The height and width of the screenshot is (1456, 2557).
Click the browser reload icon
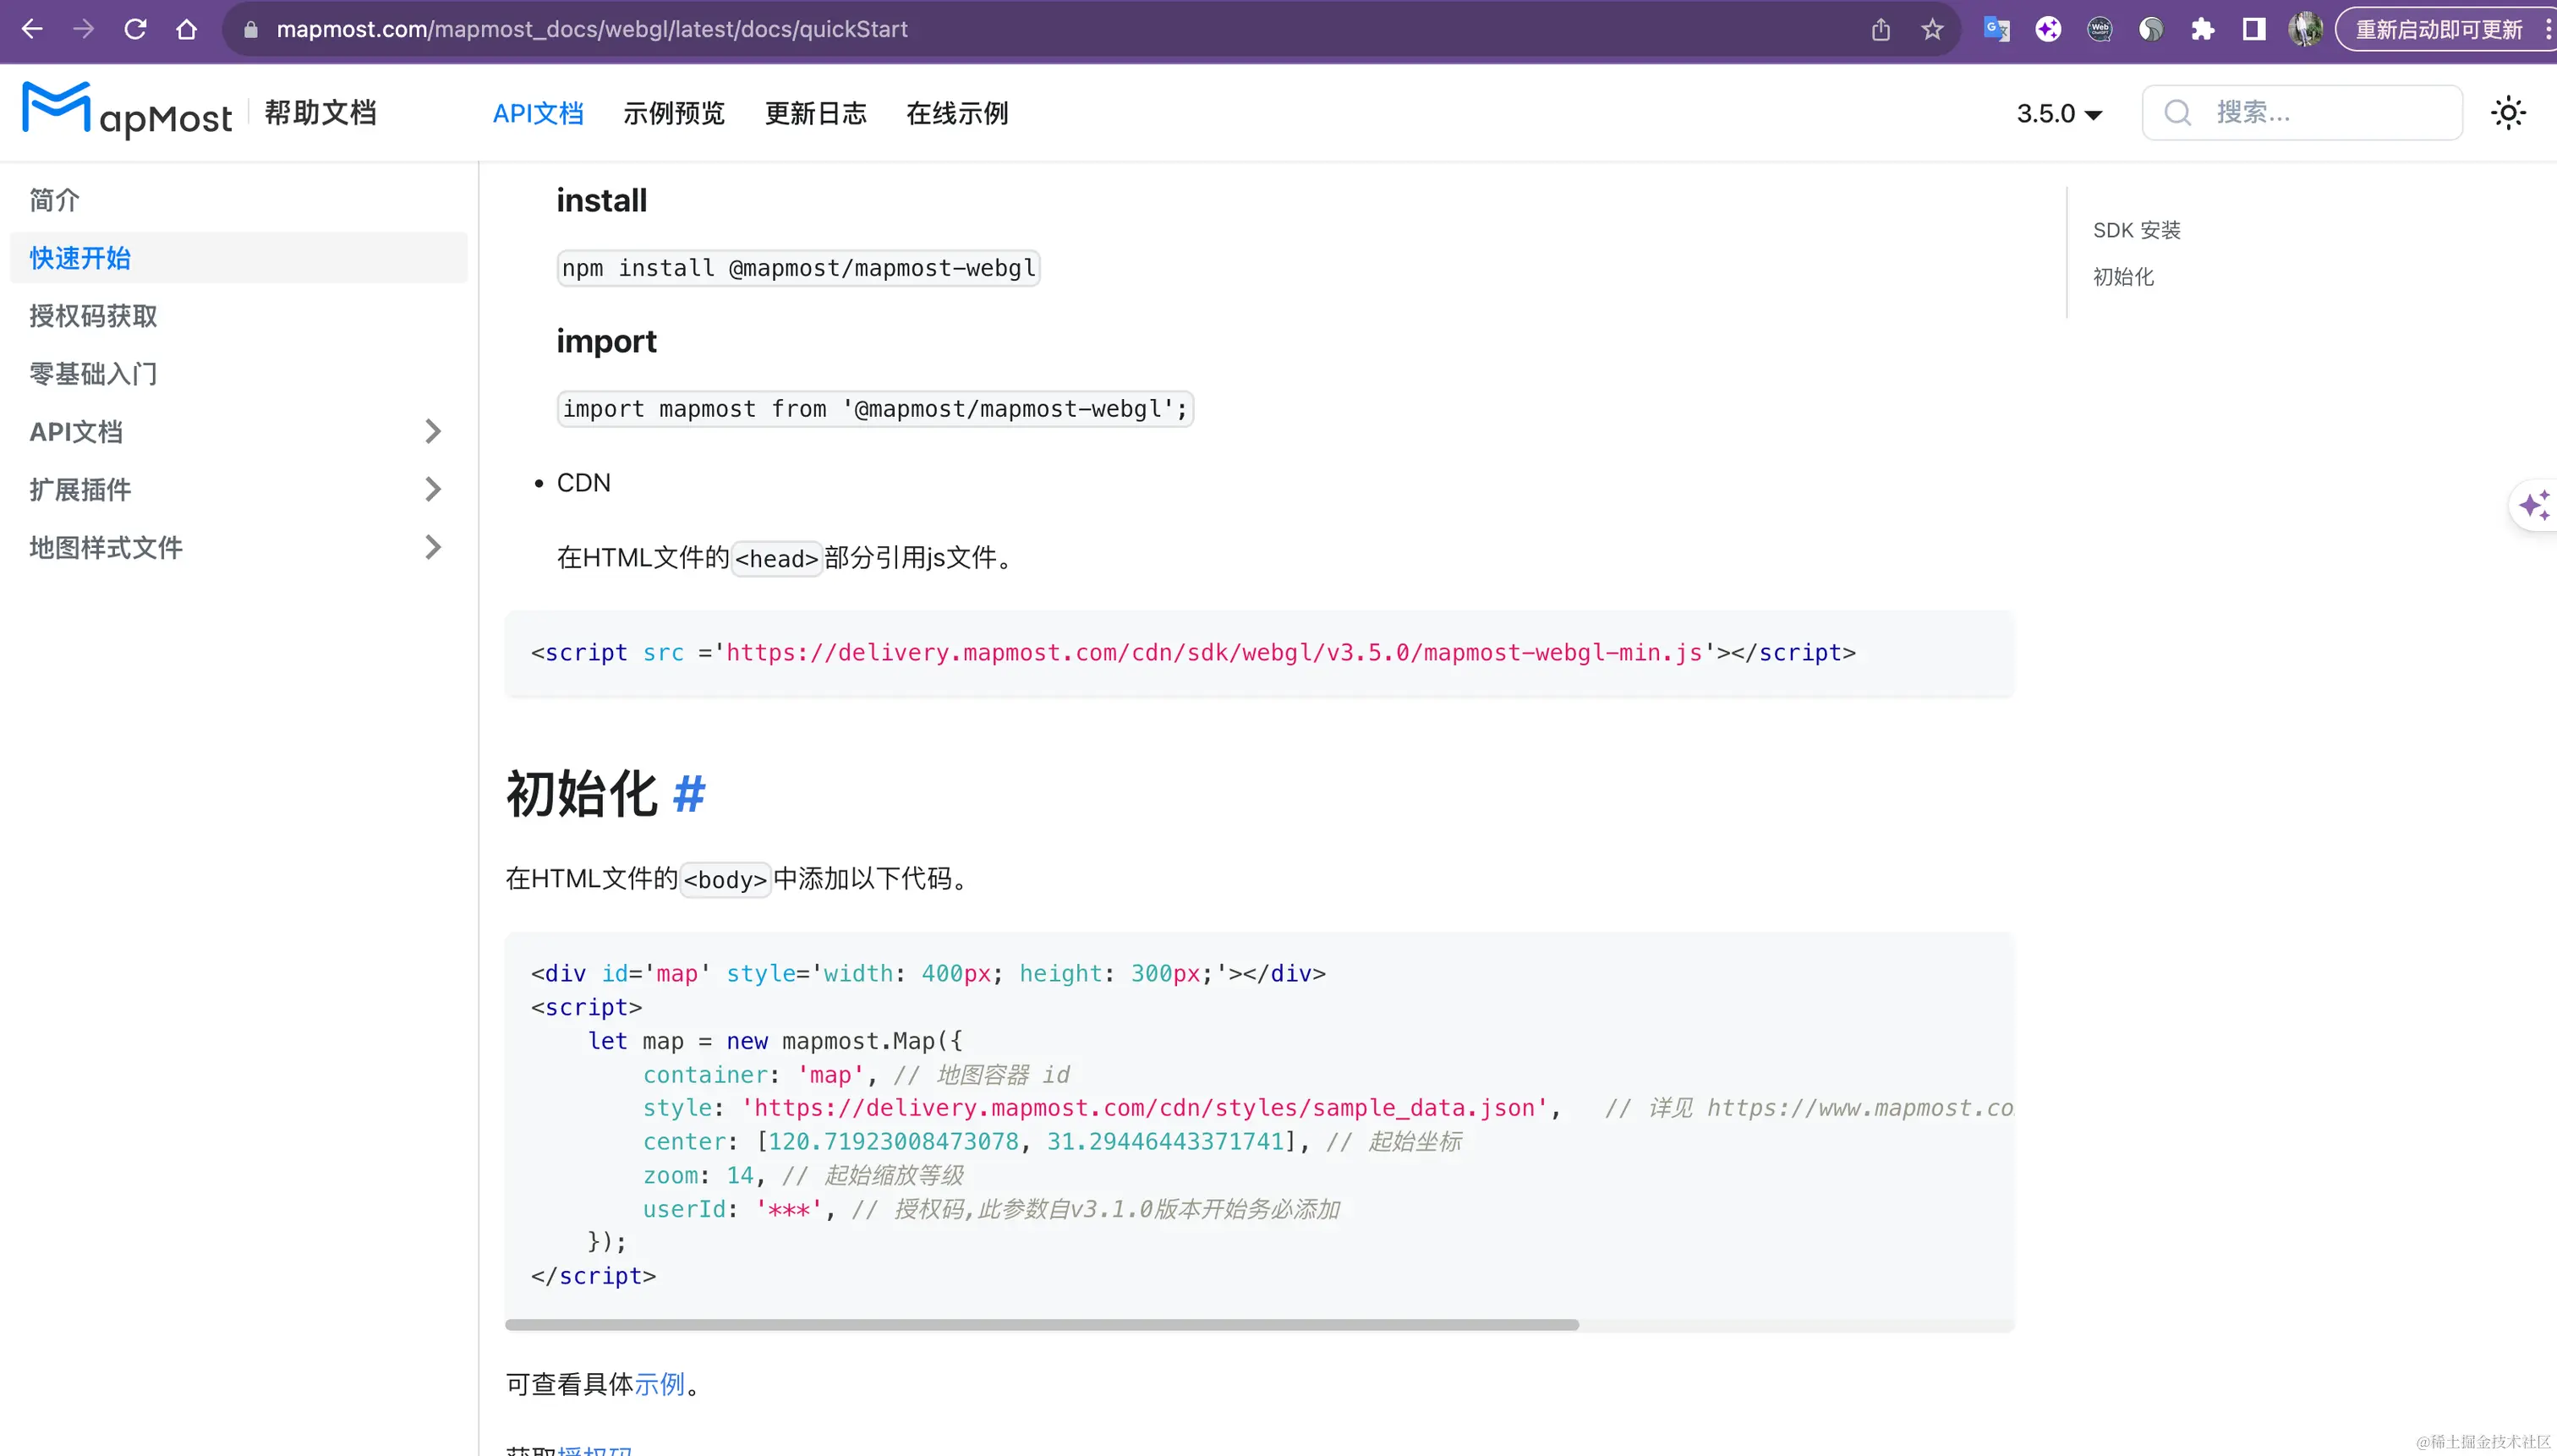click(135, 29)
